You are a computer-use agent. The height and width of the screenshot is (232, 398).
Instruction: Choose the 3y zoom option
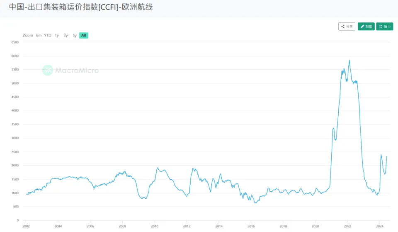(x=66, y=36)
